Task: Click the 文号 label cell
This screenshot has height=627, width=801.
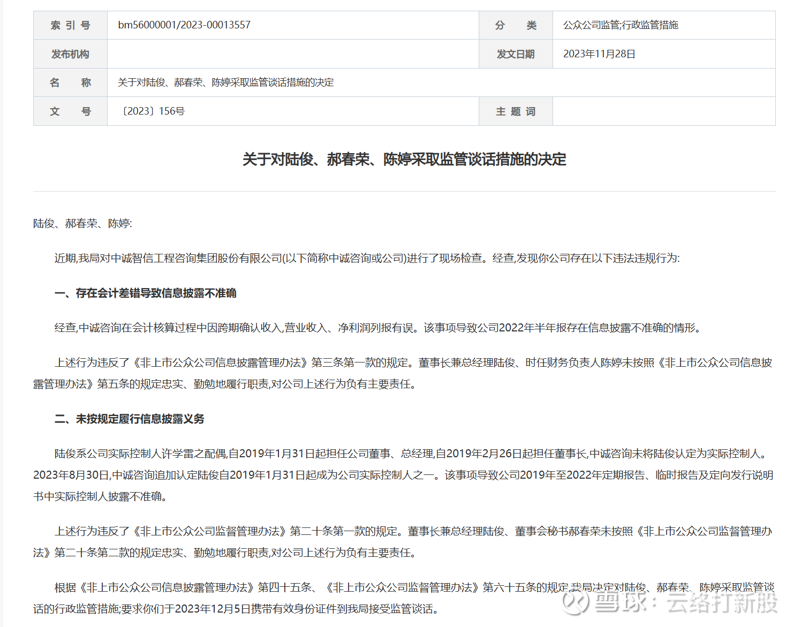Action: 70,111
